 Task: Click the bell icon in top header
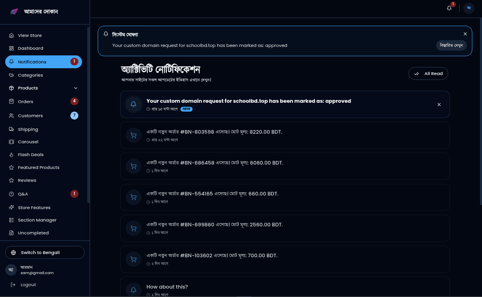[449, 8]
